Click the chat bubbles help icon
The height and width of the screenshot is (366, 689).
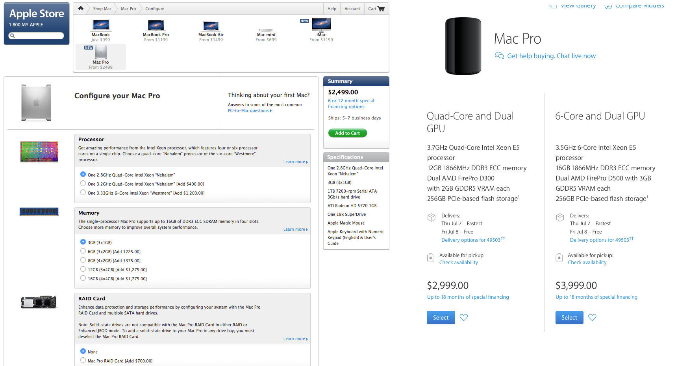click(x=499, y=55)
